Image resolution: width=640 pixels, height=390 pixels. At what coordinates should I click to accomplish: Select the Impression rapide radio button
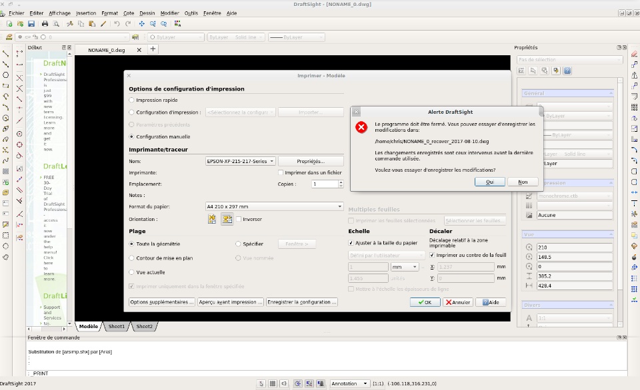[131, 100]
